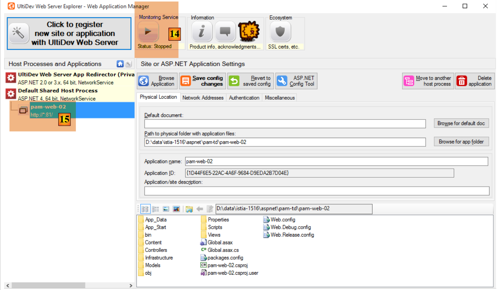The width and height of the screenshot is (497, 290).
Task: Open the product info 'i' icon
Action: 202,32
